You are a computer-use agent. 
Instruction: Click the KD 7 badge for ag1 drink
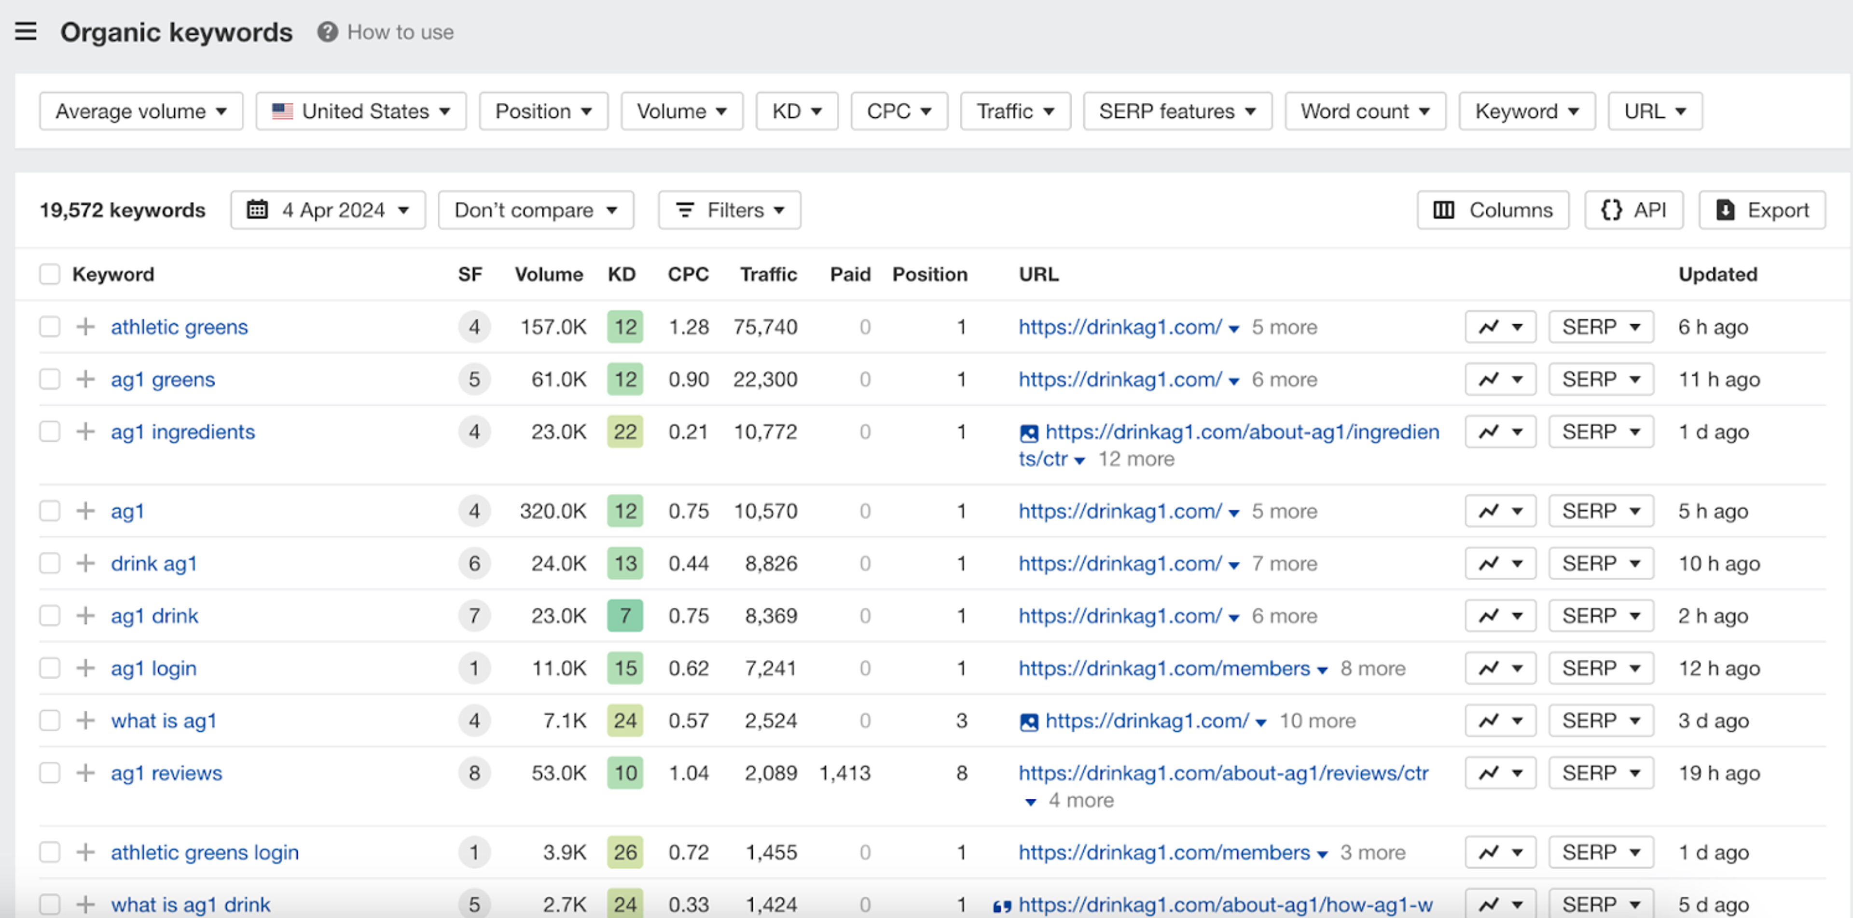[624, 616]
